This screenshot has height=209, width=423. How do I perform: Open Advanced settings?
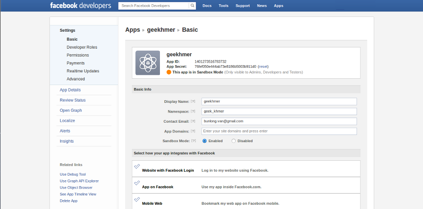click(76, 79)
